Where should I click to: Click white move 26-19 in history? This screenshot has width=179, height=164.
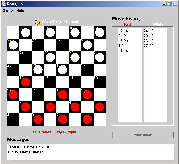(x=148, y=41)
